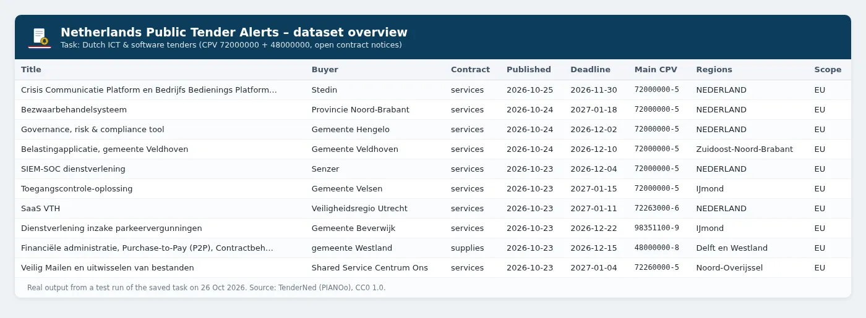Viewport: 866px width, 318px height.
Task: Click CPV code 72263000-6
Action: pos(656,209)
